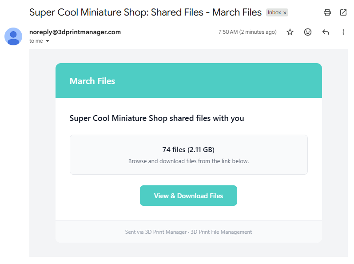Select sender address noreply@3dprintmanager.com
Screen dimensions: 354x264
(75, 32)
